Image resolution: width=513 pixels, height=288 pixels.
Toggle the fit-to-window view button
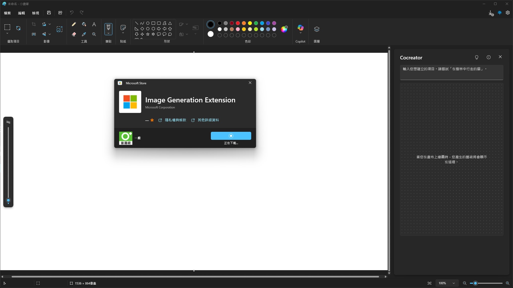pos(430,283)
